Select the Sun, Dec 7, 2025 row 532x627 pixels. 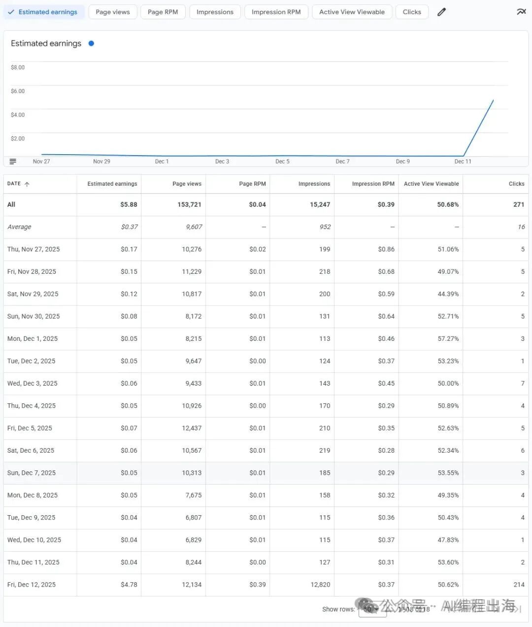pyautogui.click(x=266, y=473)
